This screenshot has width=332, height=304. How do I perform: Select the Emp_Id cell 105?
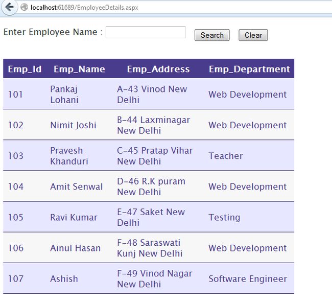pyautogui.click(x=16, y=217)
